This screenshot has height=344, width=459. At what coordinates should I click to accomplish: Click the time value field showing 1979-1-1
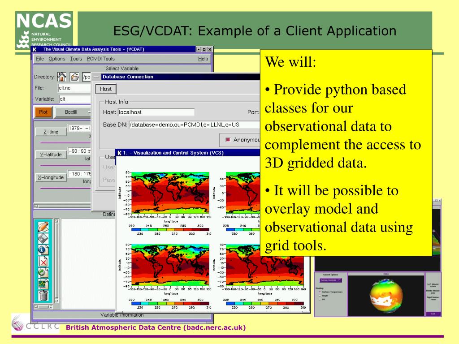click(79, 128)
